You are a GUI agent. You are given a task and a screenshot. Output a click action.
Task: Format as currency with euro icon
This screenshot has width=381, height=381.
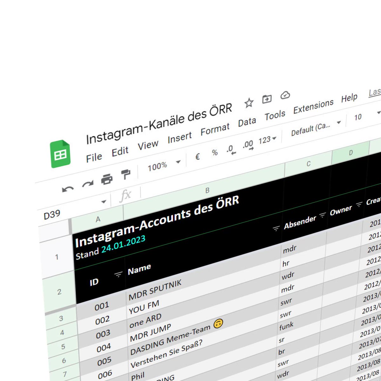(197, 157)
